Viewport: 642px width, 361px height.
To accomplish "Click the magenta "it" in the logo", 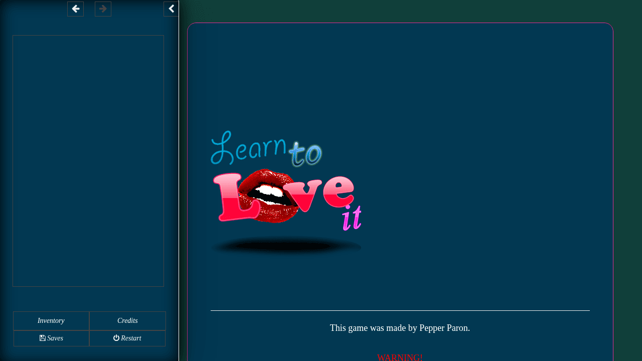I will (x=352, y=218).
